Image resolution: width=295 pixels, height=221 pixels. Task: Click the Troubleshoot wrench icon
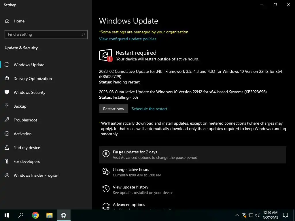[7, 120]
